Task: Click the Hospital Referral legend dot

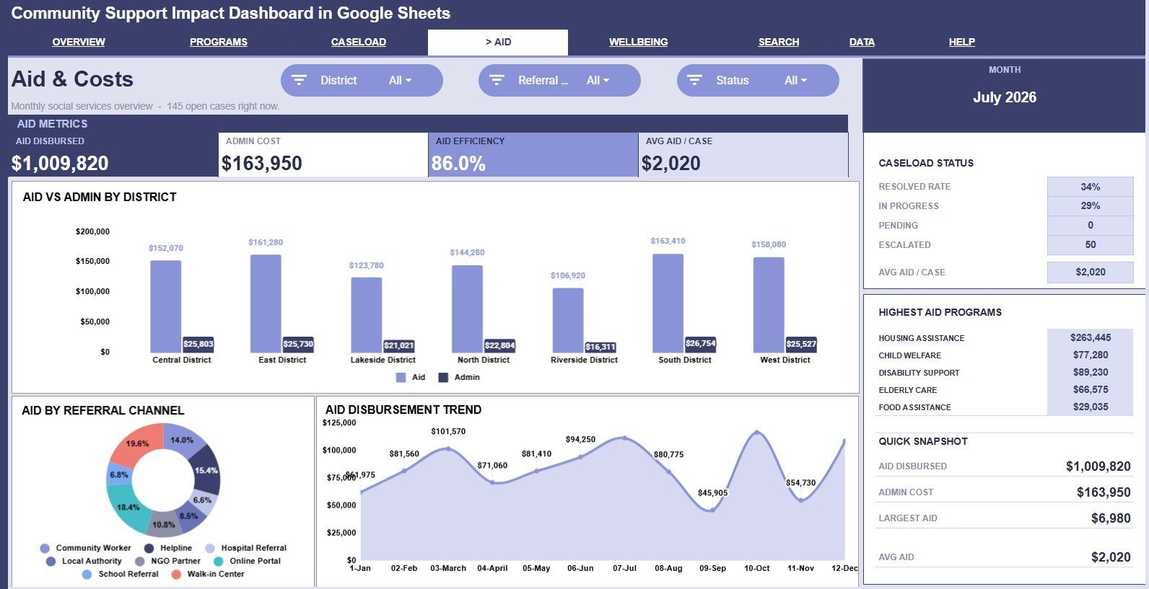Action: 210,548
